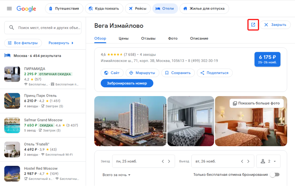This screenshot has width=295, height=186.
Task: Expand results list with Развернуть
Action: point(61,43)
